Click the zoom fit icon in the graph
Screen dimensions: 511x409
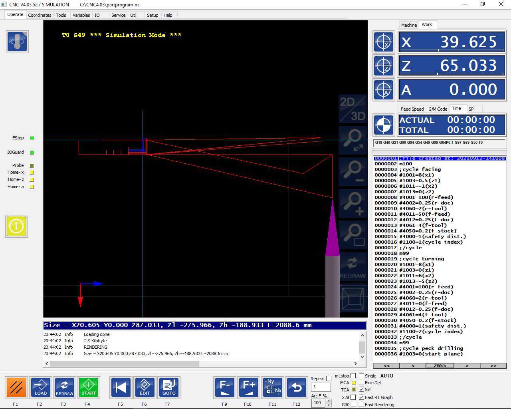353,140
